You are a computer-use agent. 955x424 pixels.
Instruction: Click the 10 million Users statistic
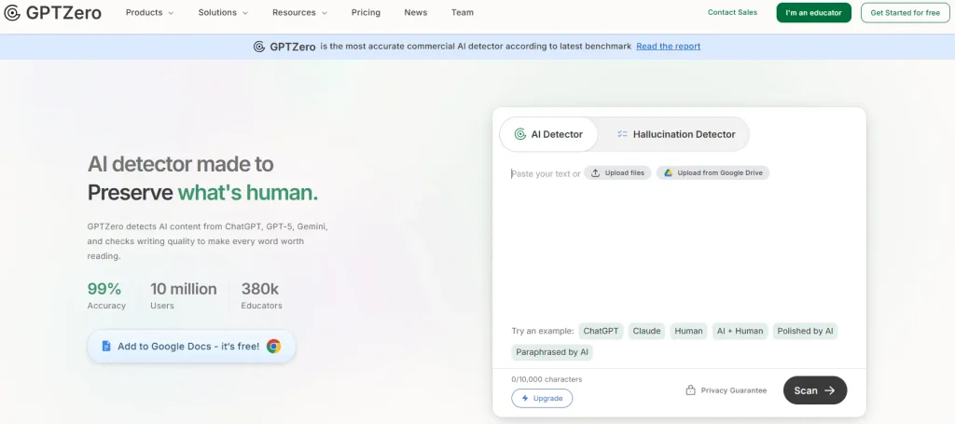click(184, 295)
